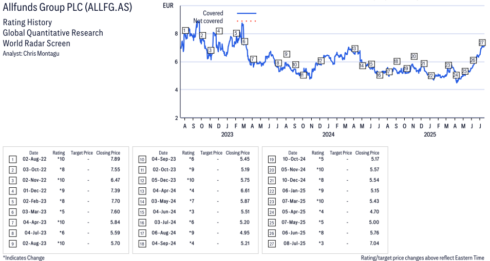The height and width of the screenshot is (261, 490).
Task: Select date 06-Jun-25
Action: coord(294,233)
